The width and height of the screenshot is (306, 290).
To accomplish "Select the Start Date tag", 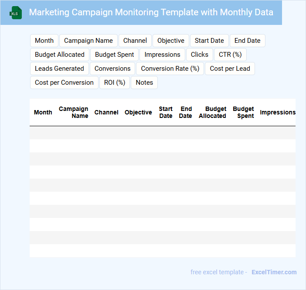I will coord(209,41).
